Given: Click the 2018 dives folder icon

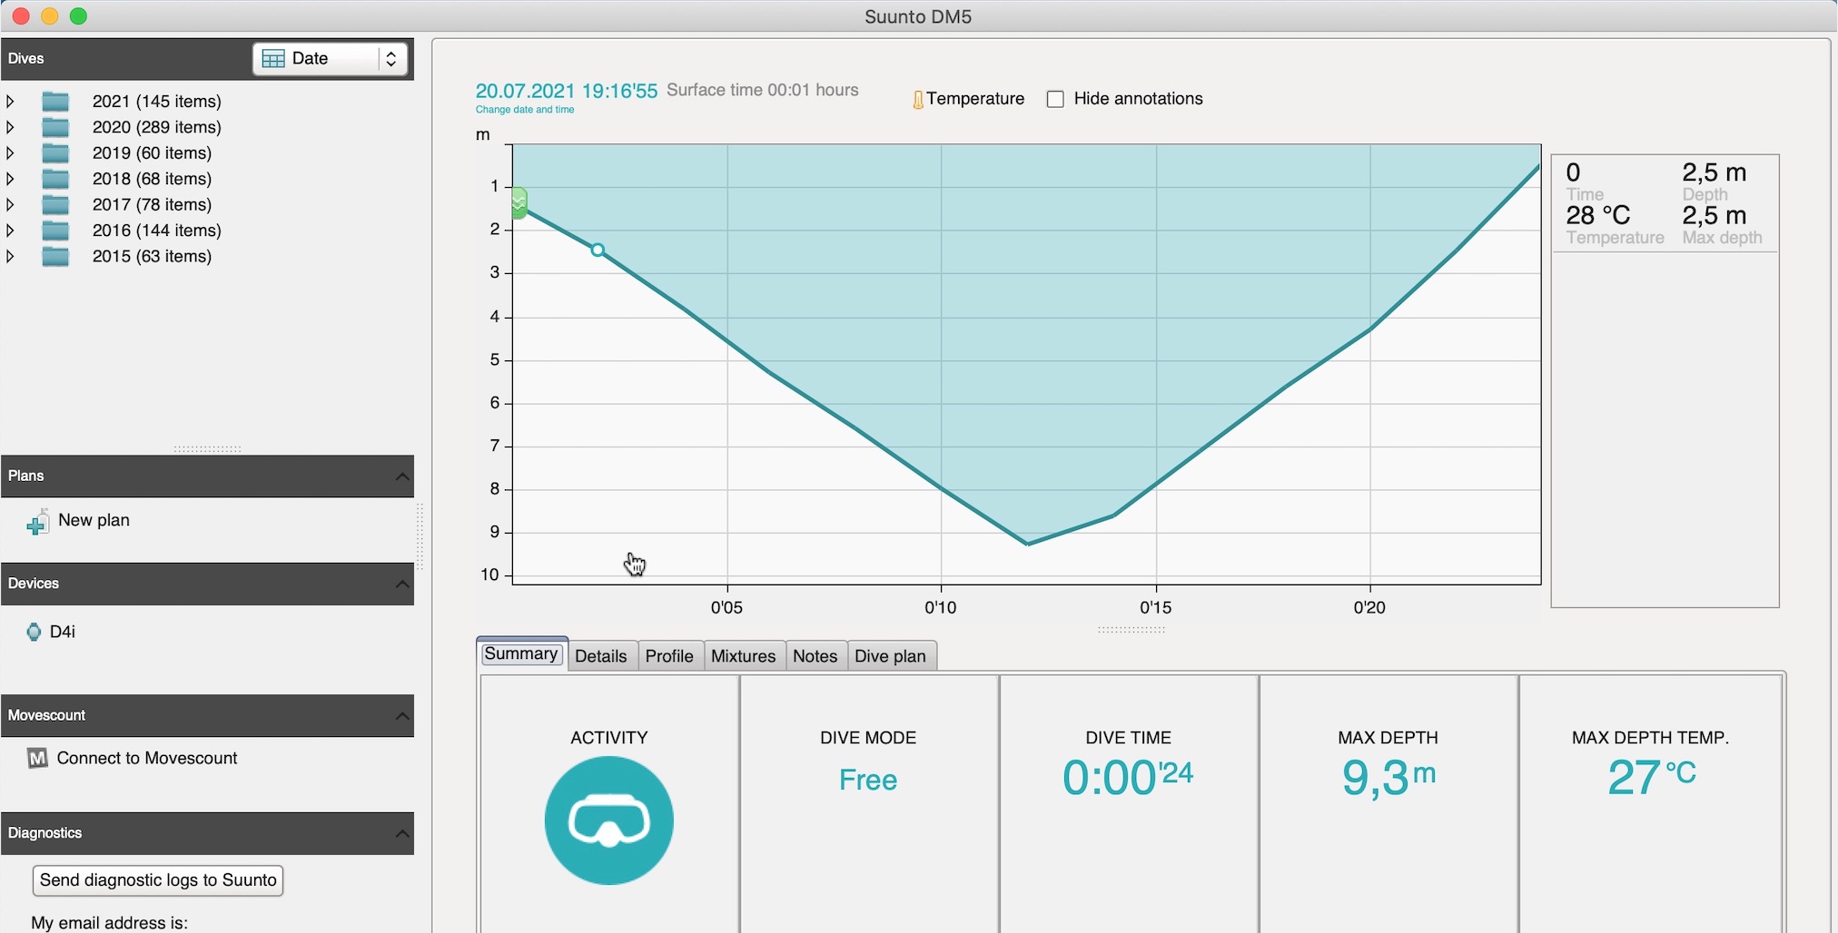Looking at the screenshot, I should (x=55, y=179).
